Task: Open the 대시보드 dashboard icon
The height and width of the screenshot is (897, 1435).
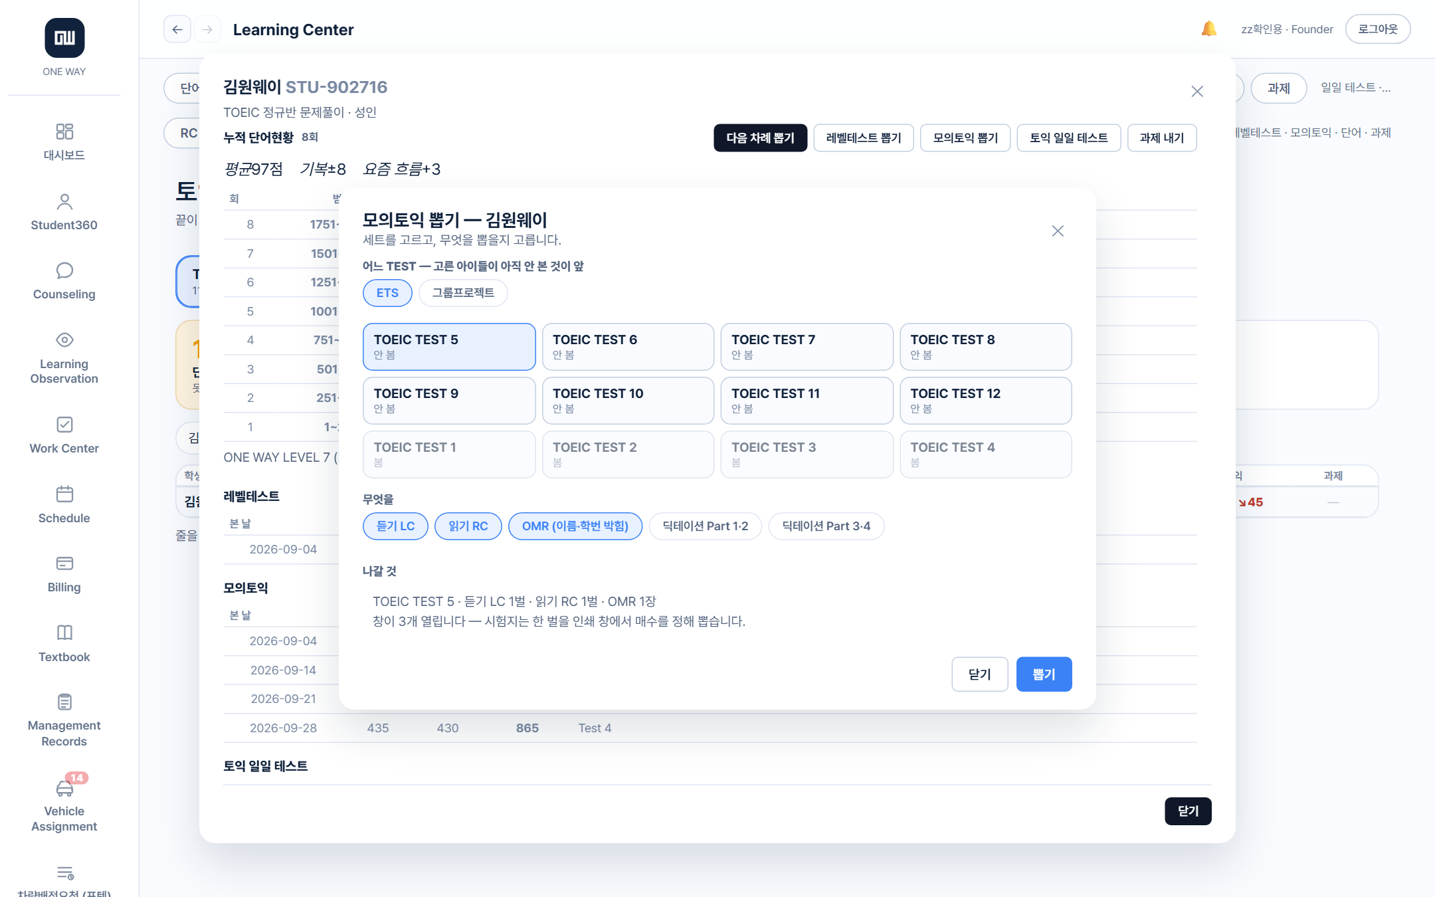Action: pyautogui.click(x=64, y=132)
